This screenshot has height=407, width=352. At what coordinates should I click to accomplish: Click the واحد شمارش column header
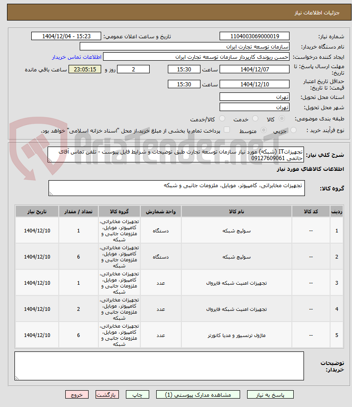tap(161, 211)
